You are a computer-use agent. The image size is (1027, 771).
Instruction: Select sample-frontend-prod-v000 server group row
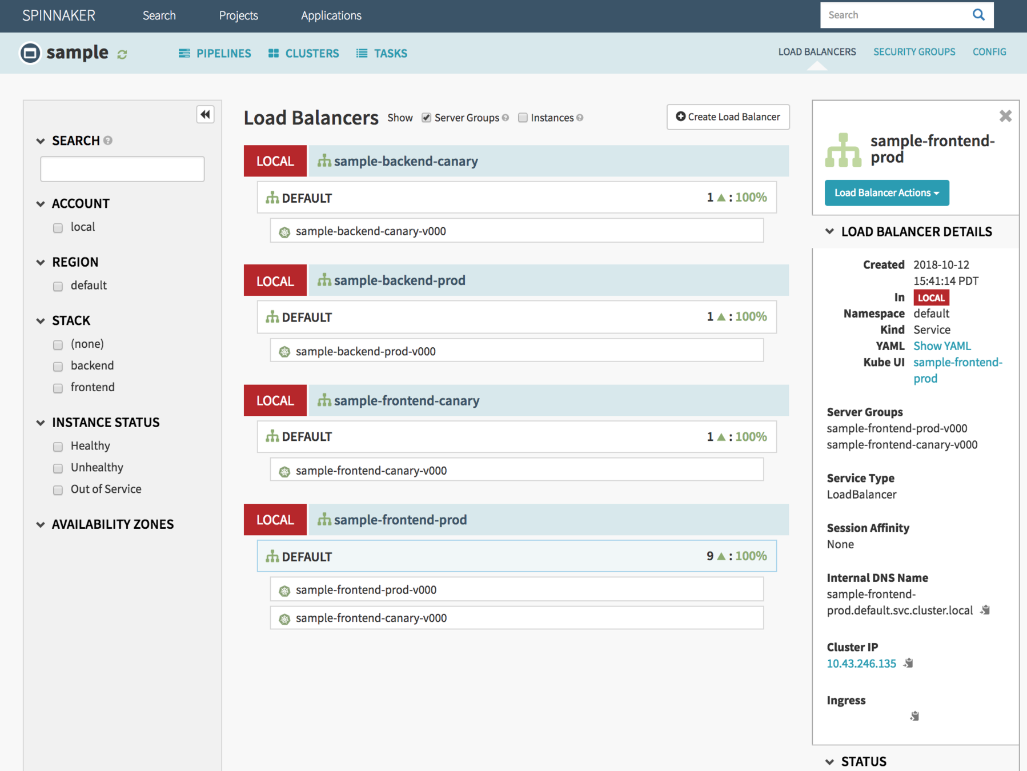516,589
